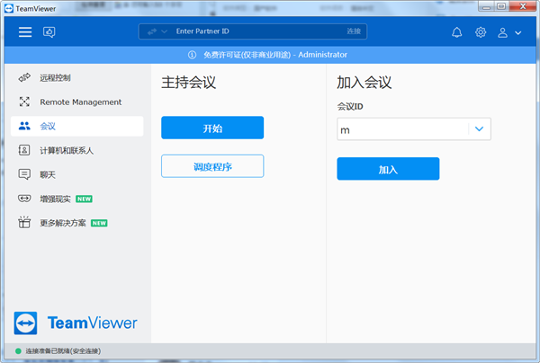The width and height of the screenshot is (540, 363).
Task: Expand connection mode chevron in partner bar
Action: 165,31
